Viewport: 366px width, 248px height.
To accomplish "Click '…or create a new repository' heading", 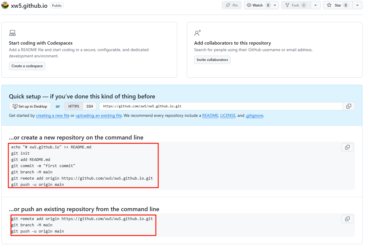I will (x=76, y=137).
